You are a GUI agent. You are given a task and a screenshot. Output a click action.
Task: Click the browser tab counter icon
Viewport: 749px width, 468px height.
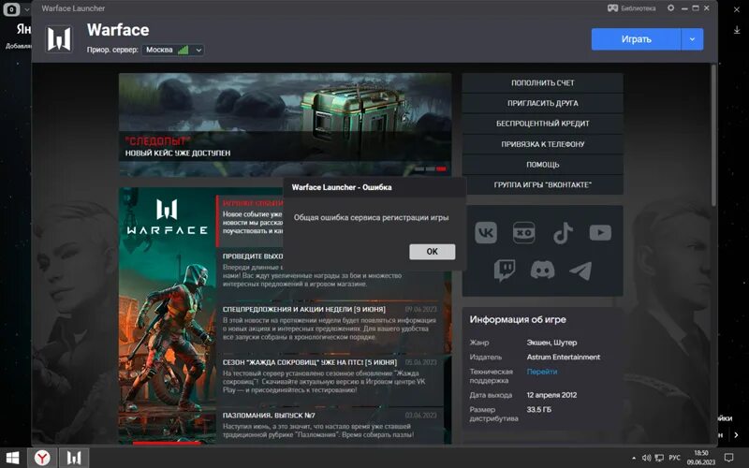click(x=11, y=9)
